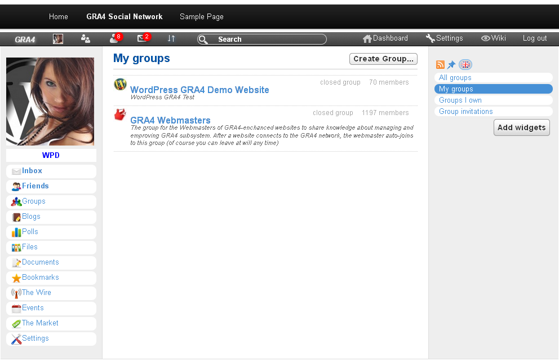Image resolution: width=559 pixels, height=361 pixels.
Task: Open Wiki in the toolbar
Action: [494, 38]
